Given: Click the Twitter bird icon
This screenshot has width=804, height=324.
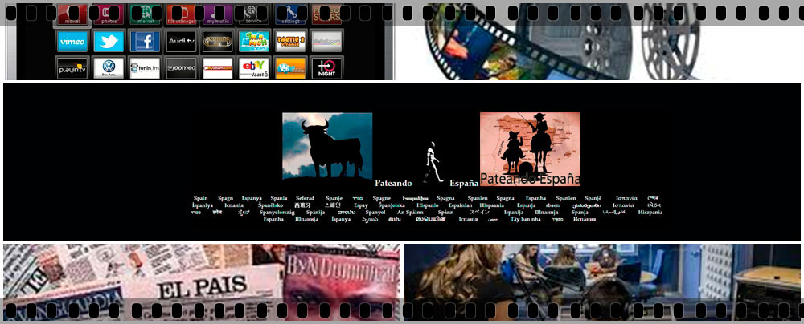Looking at the screenshot, I should pos(109,42).
